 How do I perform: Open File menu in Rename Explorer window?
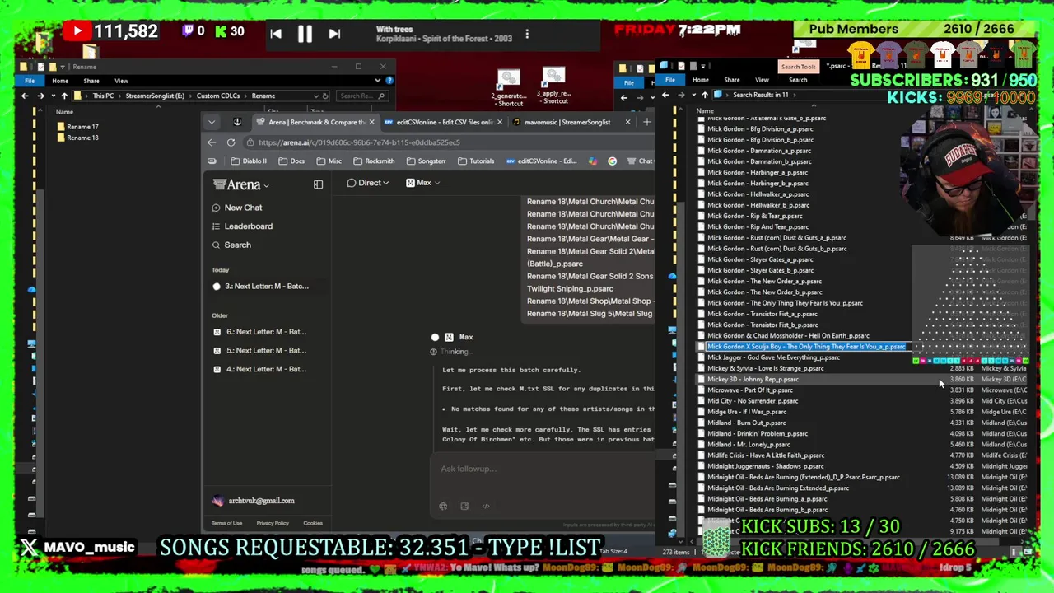tap(30, 81)
